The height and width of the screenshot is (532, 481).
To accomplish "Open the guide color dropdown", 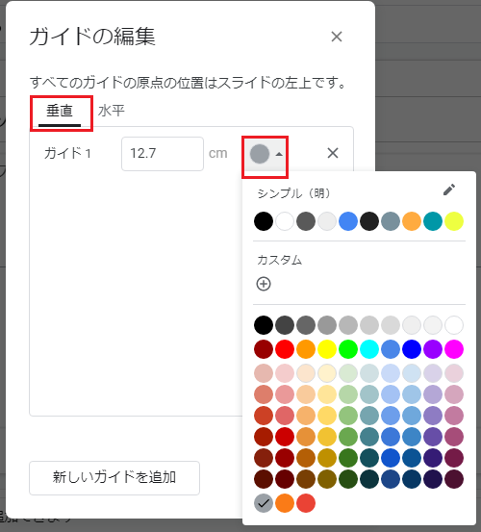I will pyautogui.click(x=266, y=154).
